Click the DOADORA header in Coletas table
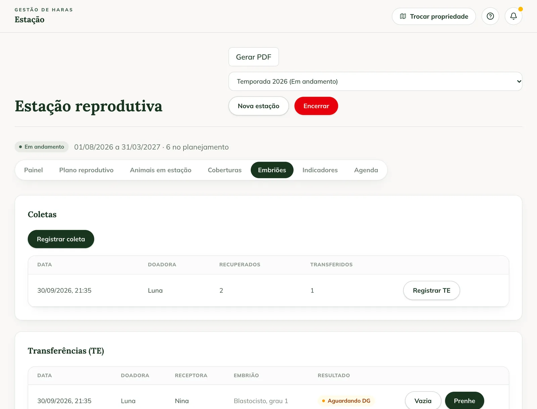The height and width of the screenshot is (409, 537). pos(162,265)
